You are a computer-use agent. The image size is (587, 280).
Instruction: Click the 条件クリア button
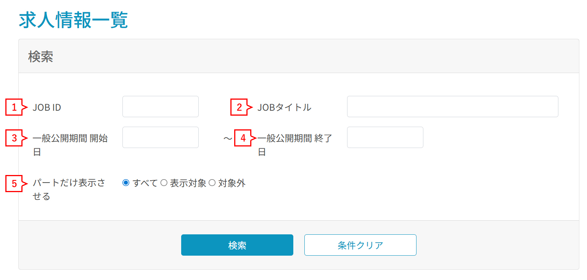click(360, 245)
